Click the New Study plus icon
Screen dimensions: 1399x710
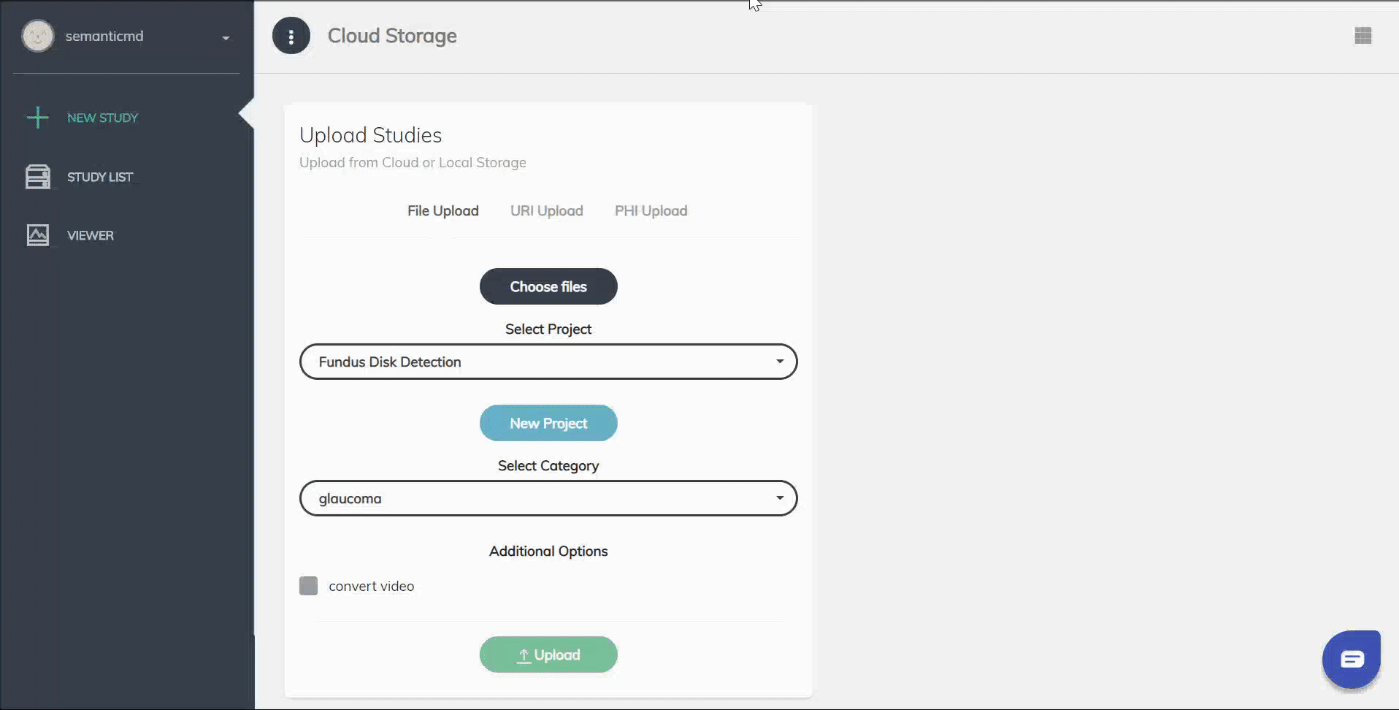point(37,118)
